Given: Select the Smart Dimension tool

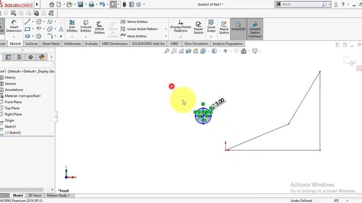Looking at the screenshot, I should (x=14, y=27).
